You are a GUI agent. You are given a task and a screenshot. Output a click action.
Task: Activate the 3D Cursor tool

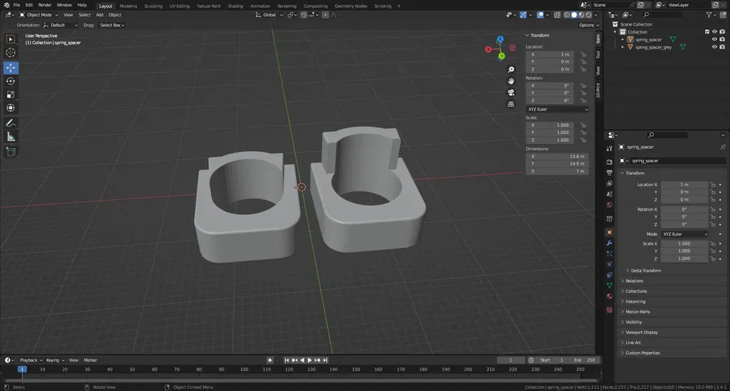11,53
